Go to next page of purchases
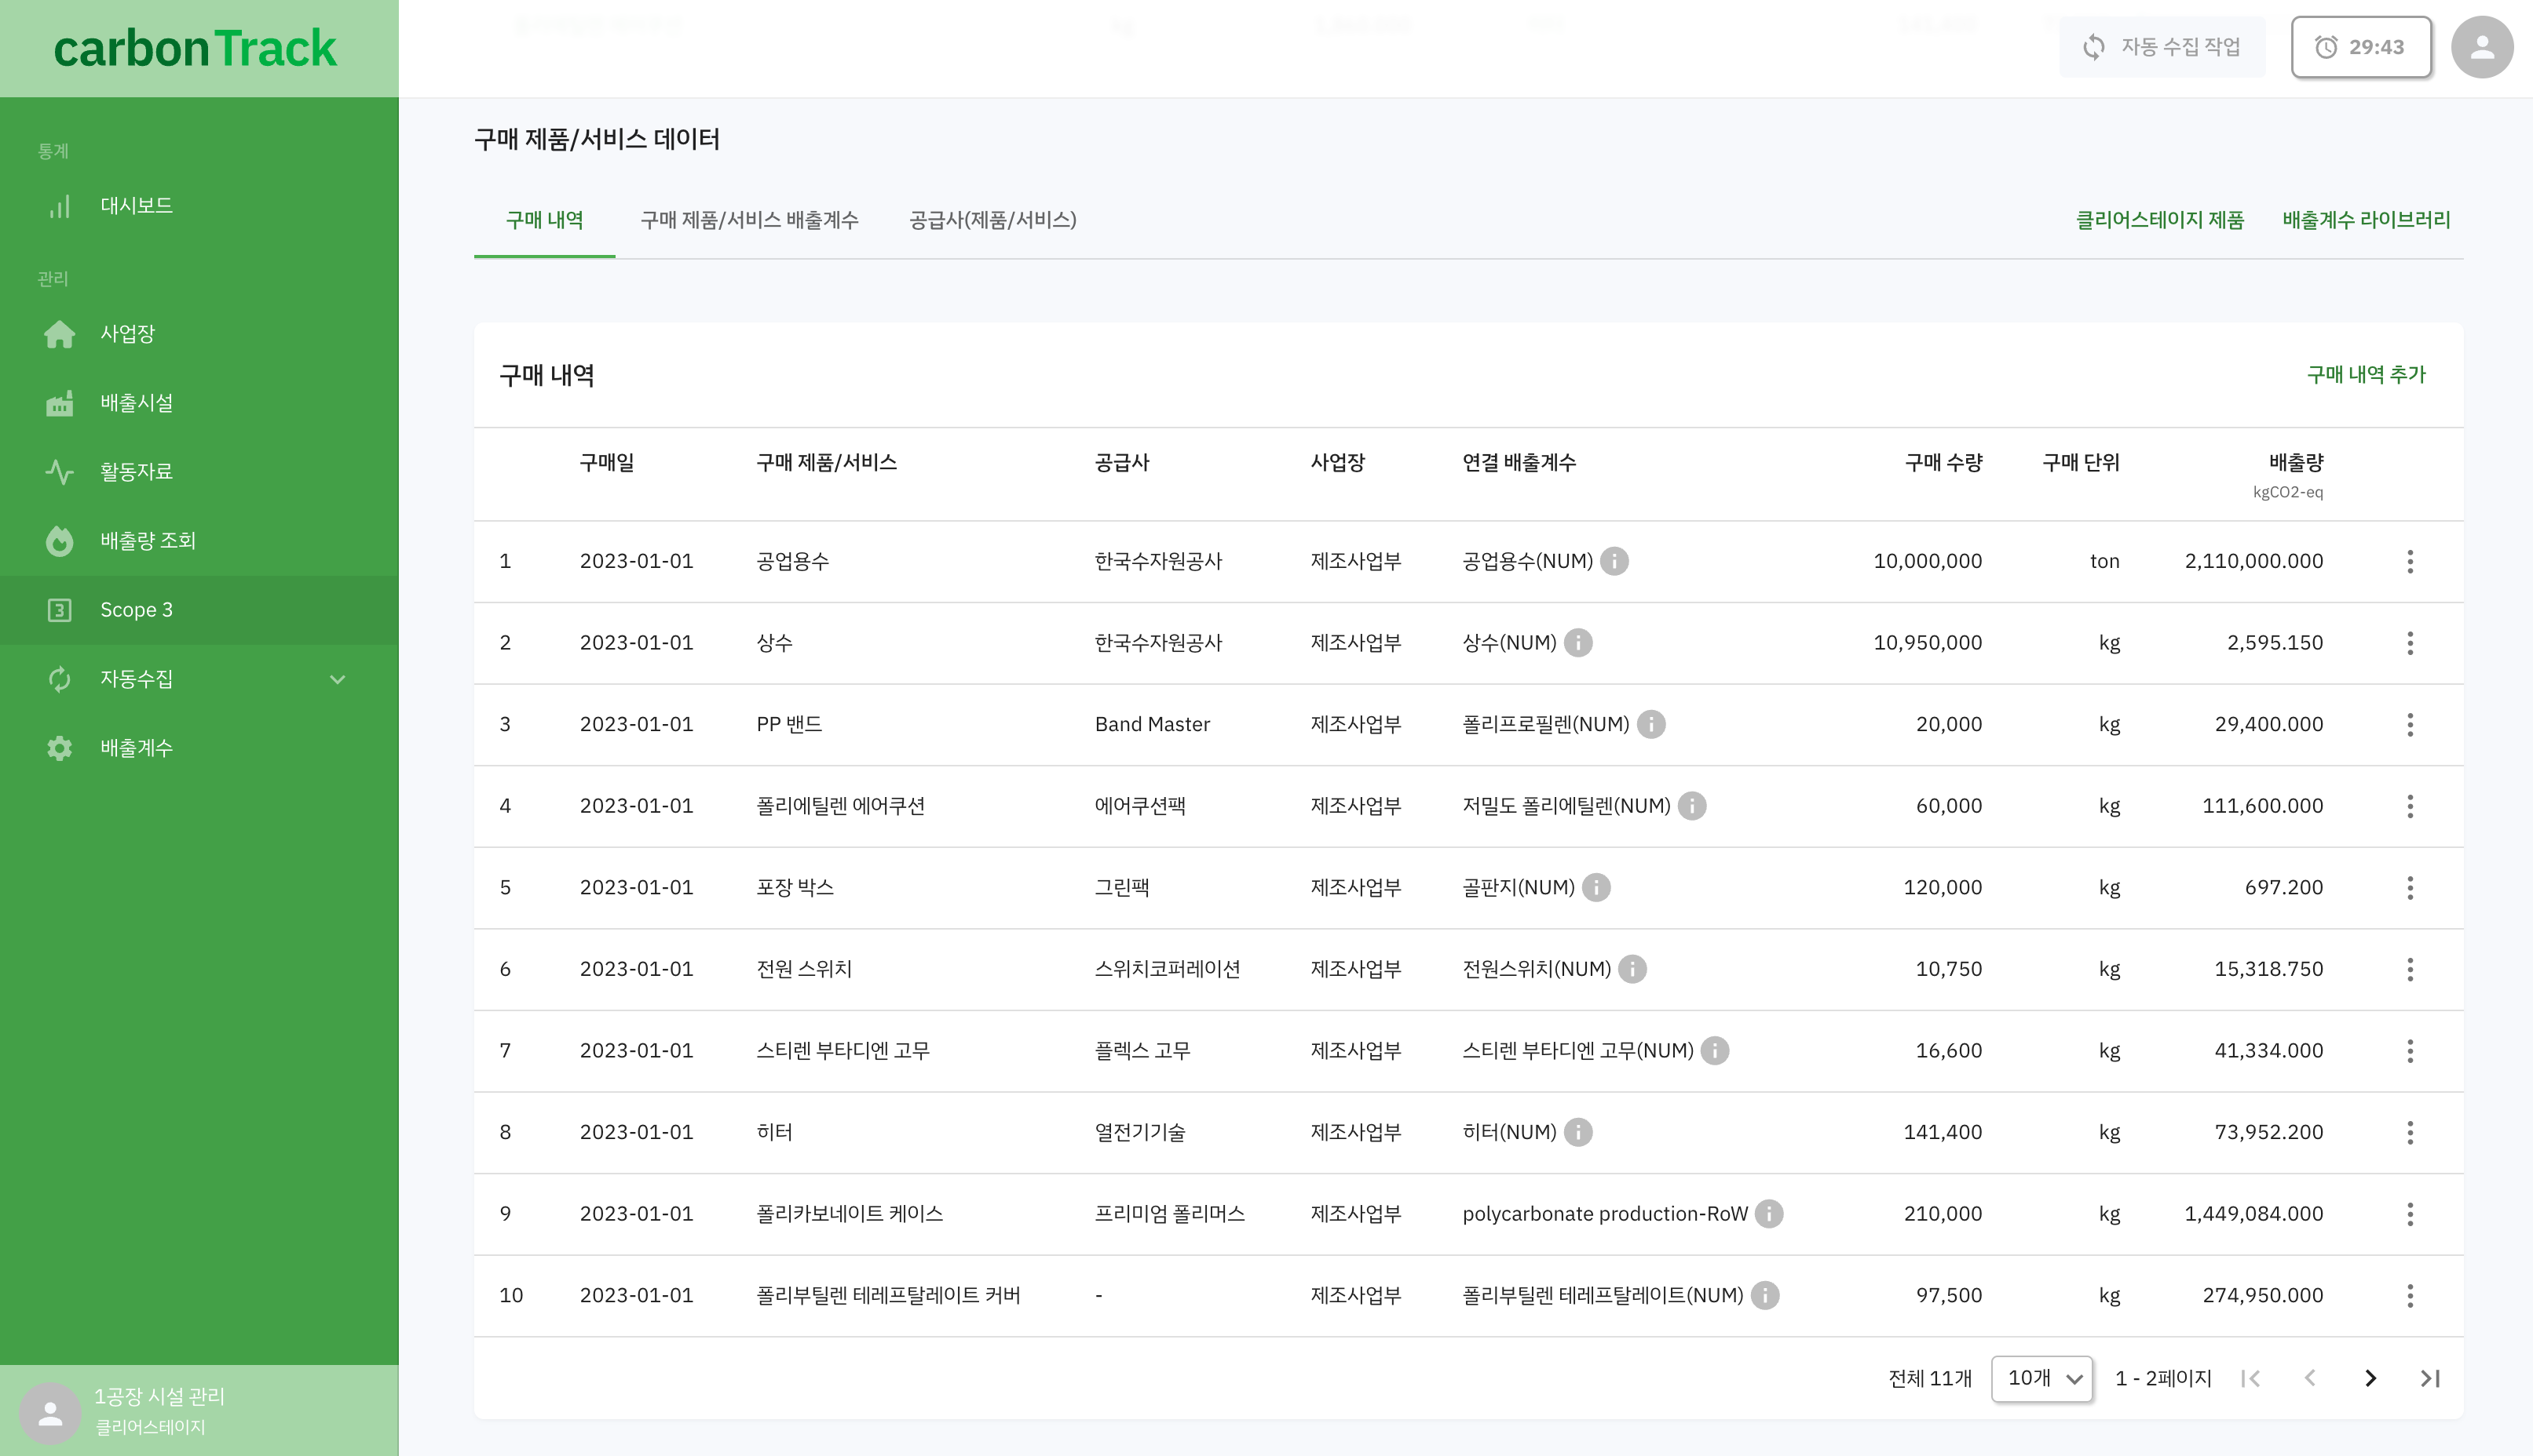Screen dimensions: 2533x1456 click(x=2370, y=1379)
